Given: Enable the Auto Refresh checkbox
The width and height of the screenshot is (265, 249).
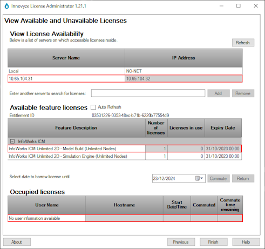Looking at the screenshot, I should [93, 107].
